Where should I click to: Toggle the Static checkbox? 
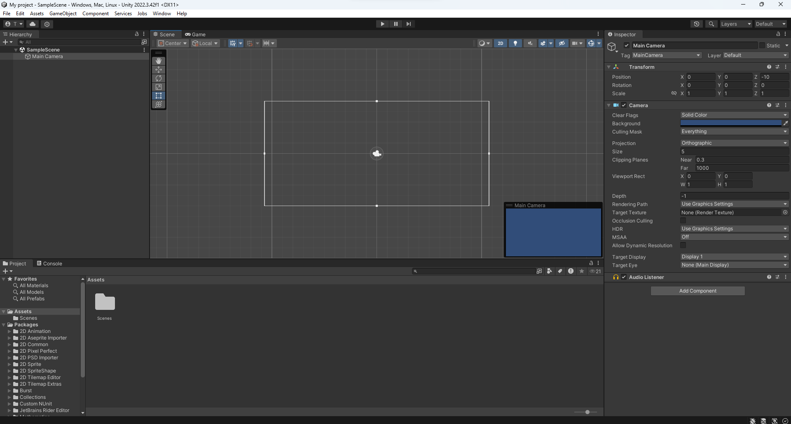[762, 46]
